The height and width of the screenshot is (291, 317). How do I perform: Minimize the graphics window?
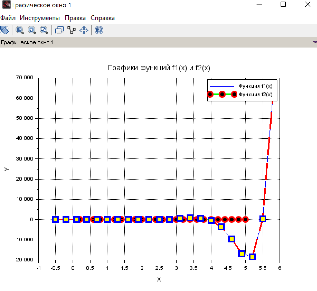[259, 4]
